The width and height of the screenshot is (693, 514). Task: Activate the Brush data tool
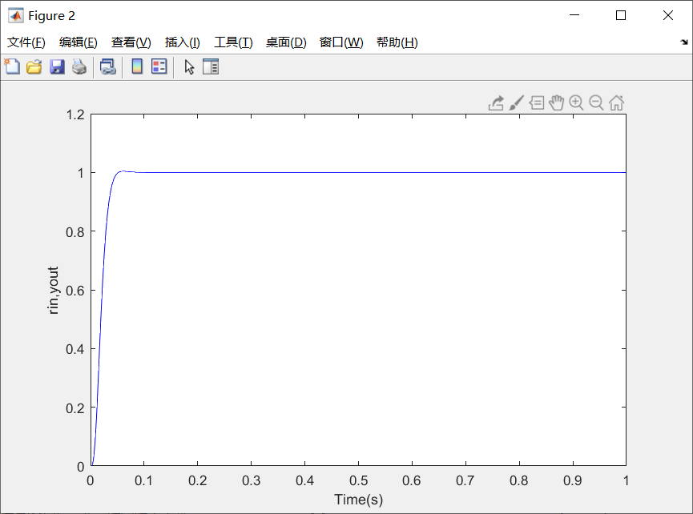516,102
